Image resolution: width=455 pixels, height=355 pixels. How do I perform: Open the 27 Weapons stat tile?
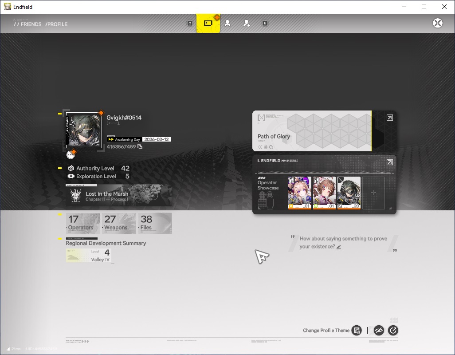coord(119,223)
